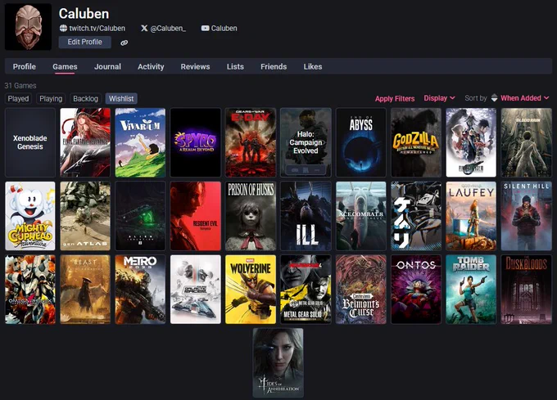557x400 pixels.
Task: Open the Wolverine game cover
Action: click(x=251, y=290)
